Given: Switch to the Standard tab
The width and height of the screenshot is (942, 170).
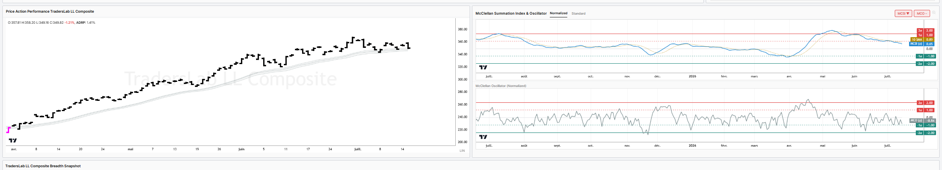Looking at the screenshot, I should 578,13.
